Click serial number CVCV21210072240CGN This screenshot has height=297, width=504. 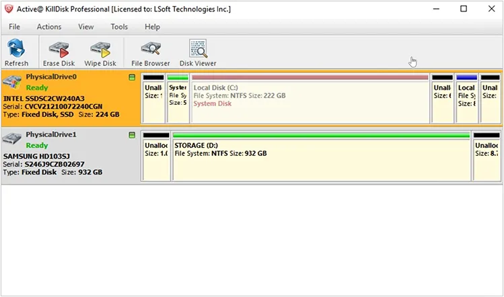pyautogui.click(x=63, y=106)
